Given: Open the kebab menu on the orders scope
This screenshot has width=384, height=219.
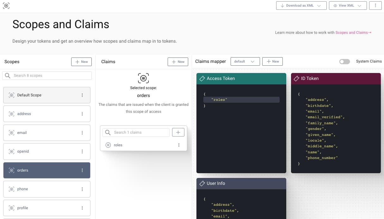Looking at the screenshot, I should [82, 170].
